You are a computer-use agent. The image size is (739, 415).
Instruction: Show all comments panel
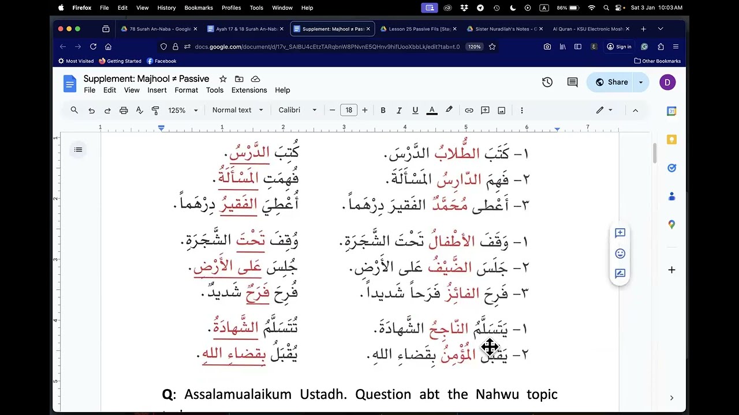pyautogui.click(x=573, y=82)
